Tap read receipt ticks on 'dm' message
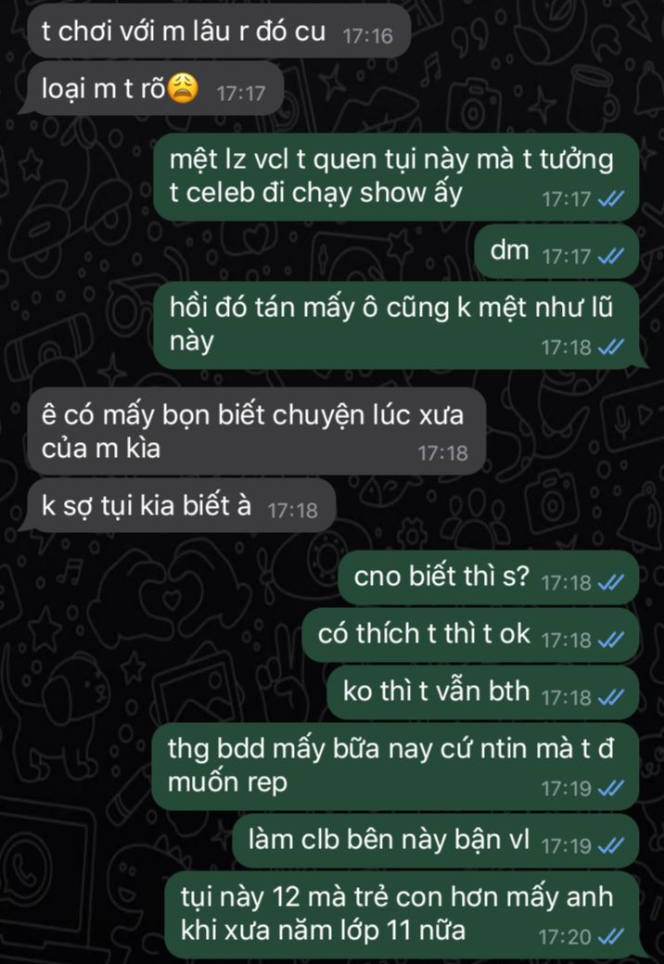 [610, 256]
